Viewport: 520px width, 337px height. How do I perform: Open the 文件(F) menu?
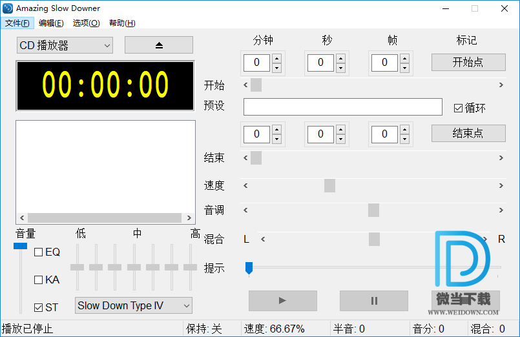[x=17, y=23]
